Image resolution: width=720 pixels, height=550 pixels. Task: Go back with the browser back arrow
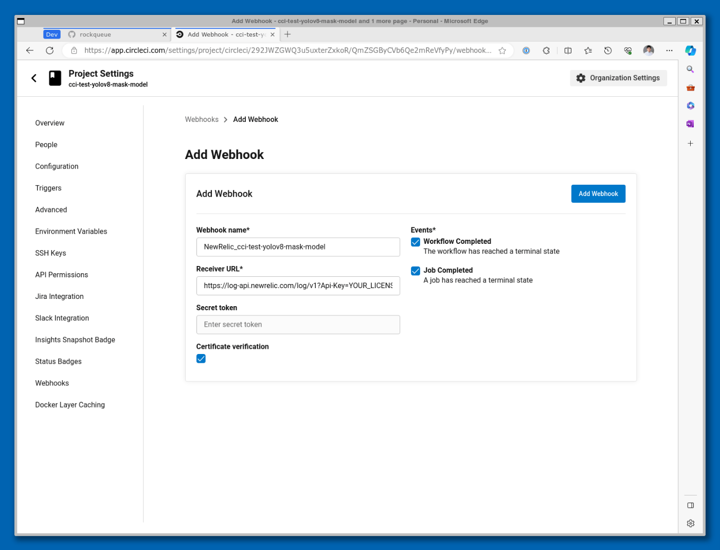tap(30, 50)
